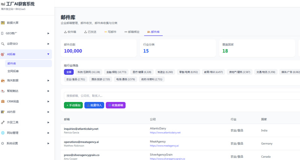The width and height of the screenshot is (300, 160).
Task: Switch to the 收件箱 tab
Action: click(70, 32)
